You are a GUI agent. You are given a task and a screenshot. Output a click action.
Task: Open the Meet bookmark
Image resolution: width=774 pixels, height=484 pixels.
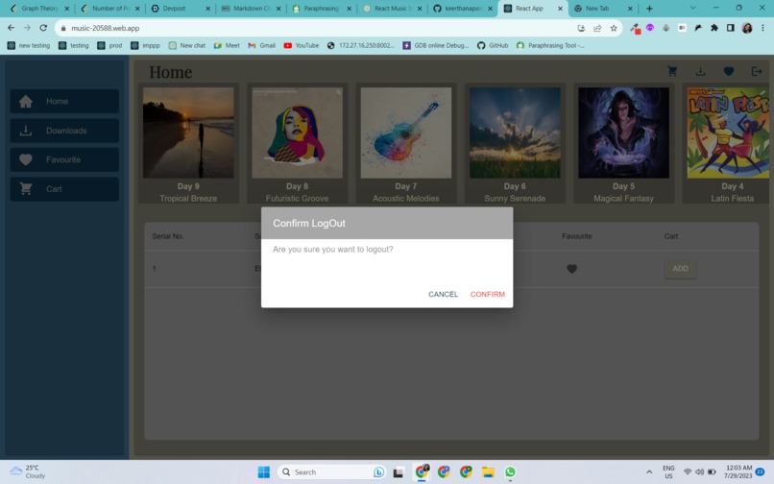tap(227, 45)
